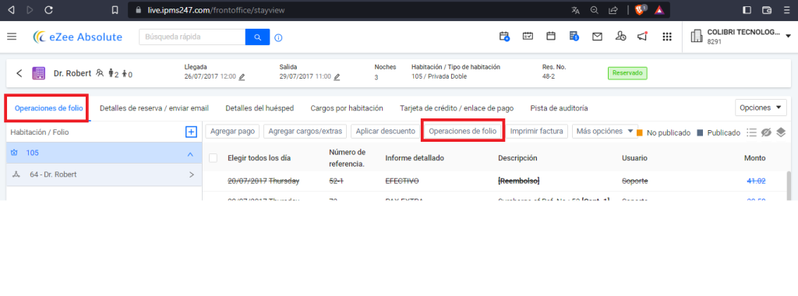Open the hamburger main menu
The height and width of the screenshot is (296, 798).
pos(12,37)
